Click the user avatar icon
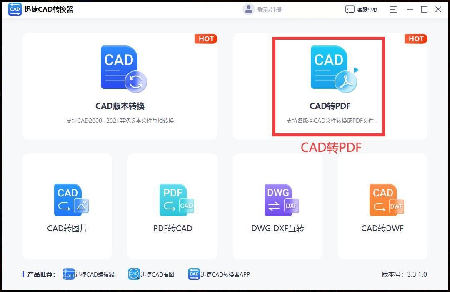The image size is (450, 292). pos(249,9)
